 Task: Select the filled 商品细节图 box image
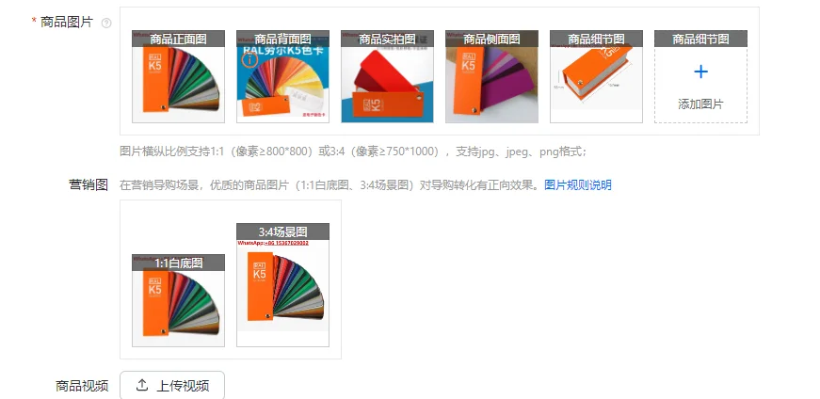click(x=596, y=76)
